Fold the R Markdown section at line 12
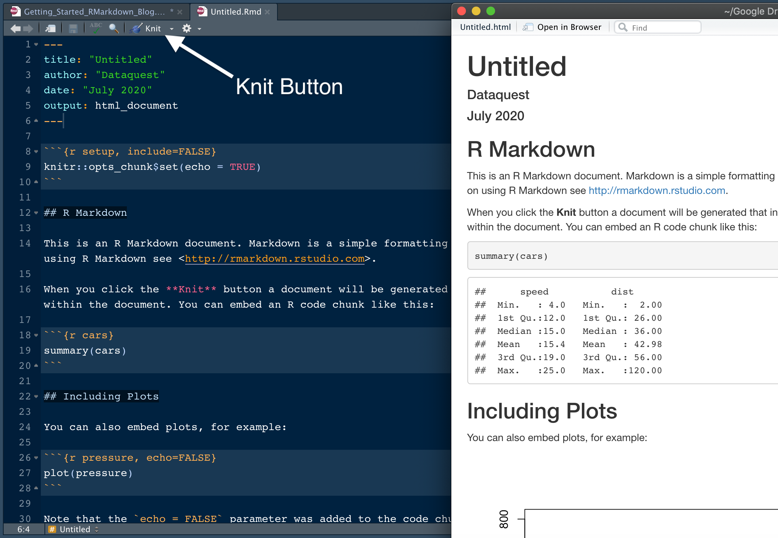This screenshot has height=538, width=778. click(36, 213)
